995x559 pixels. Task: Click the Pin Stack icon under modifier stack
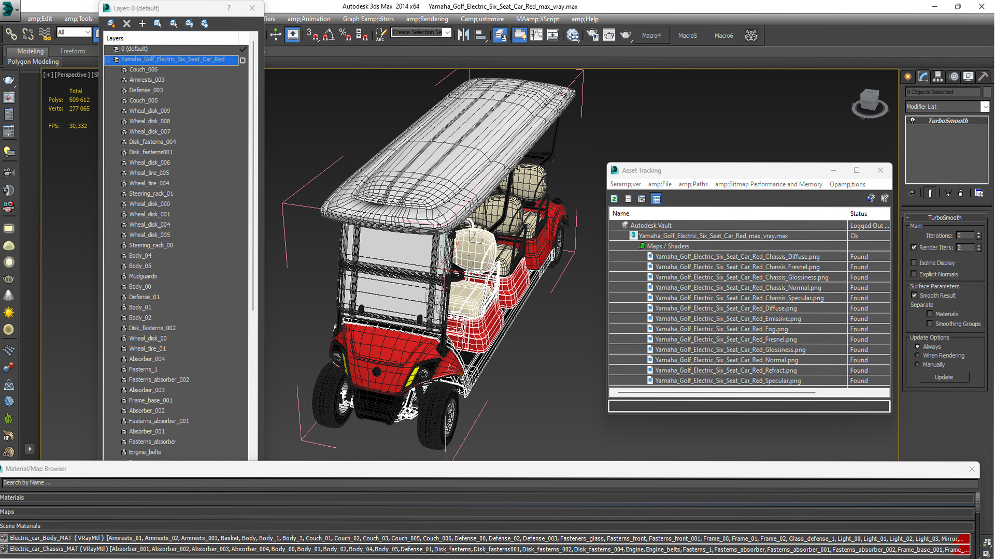tap(912, 193)
